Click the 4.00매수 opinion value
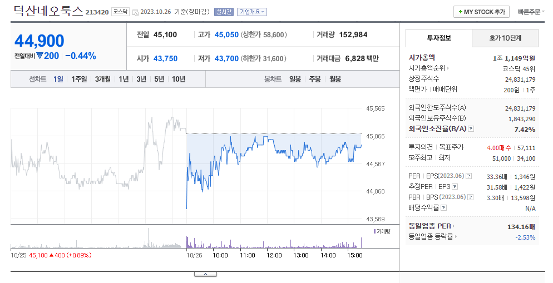The width and height of the screenshot is (553, 283). (498, 148)
